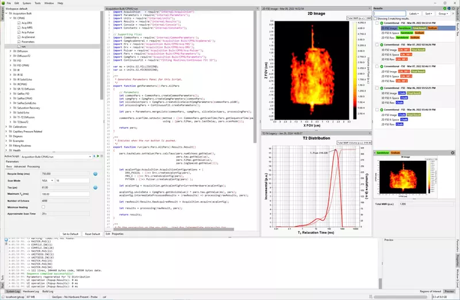Open the Scan Mode NSA dropdown
460x300 pixels.
click(x=46, y=180)
